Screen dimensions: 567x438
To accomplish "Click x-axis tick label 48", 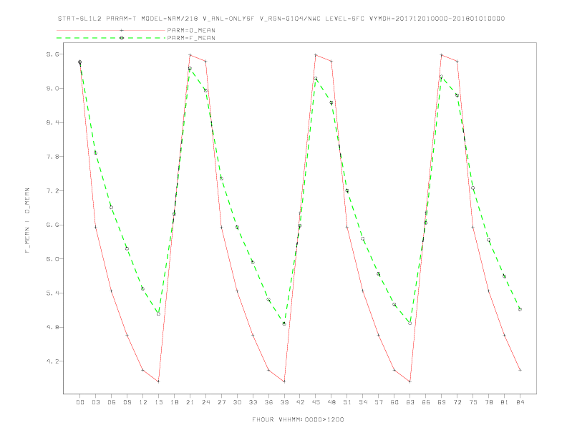I will (331, 402).
